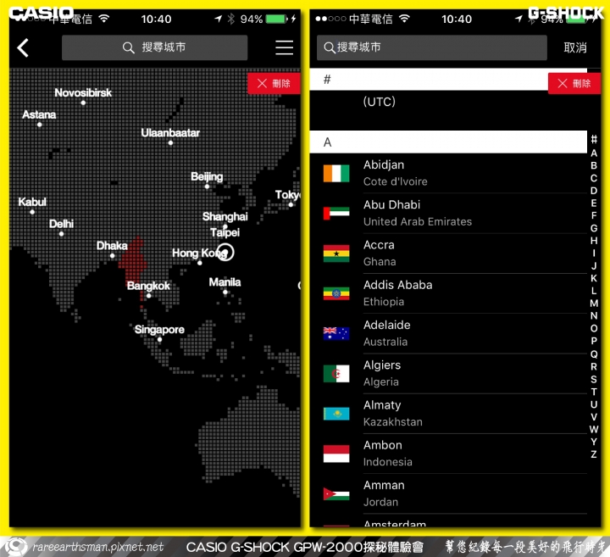Tap the Ghana flag icon
Image resolution: width=610 pixels, height=557 pixels.
(x=336, y=253)
